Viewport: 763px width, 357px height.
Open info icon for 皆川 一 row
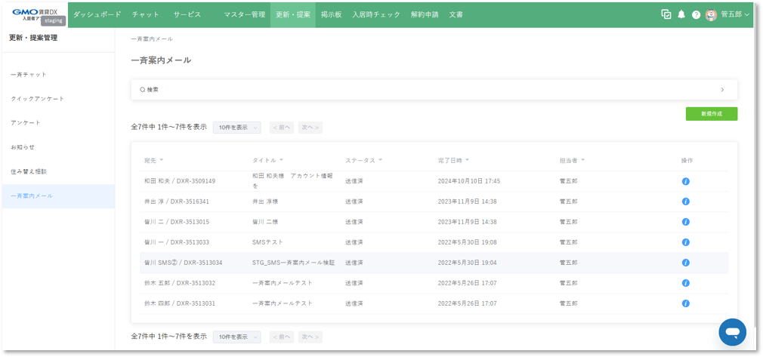click(686, 242)
